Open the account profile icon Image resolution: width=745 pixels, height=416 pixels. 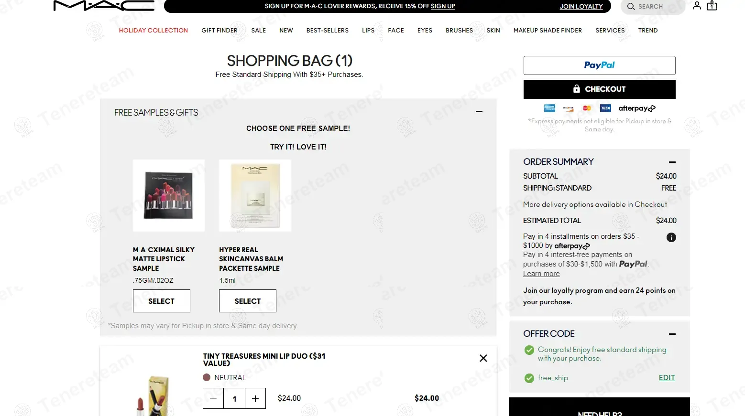(697, 6)
